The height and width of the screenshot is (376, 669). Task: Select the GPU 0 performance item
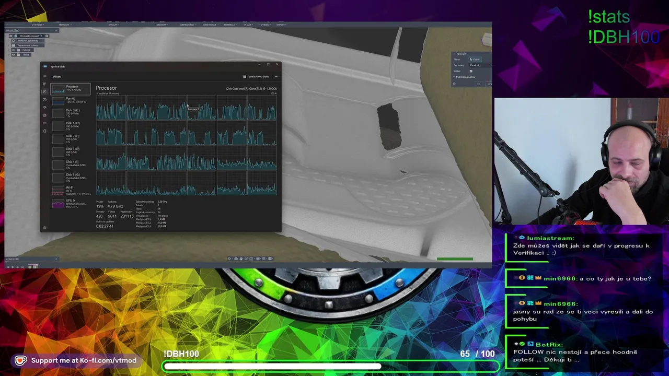click(x=71, y=203)
